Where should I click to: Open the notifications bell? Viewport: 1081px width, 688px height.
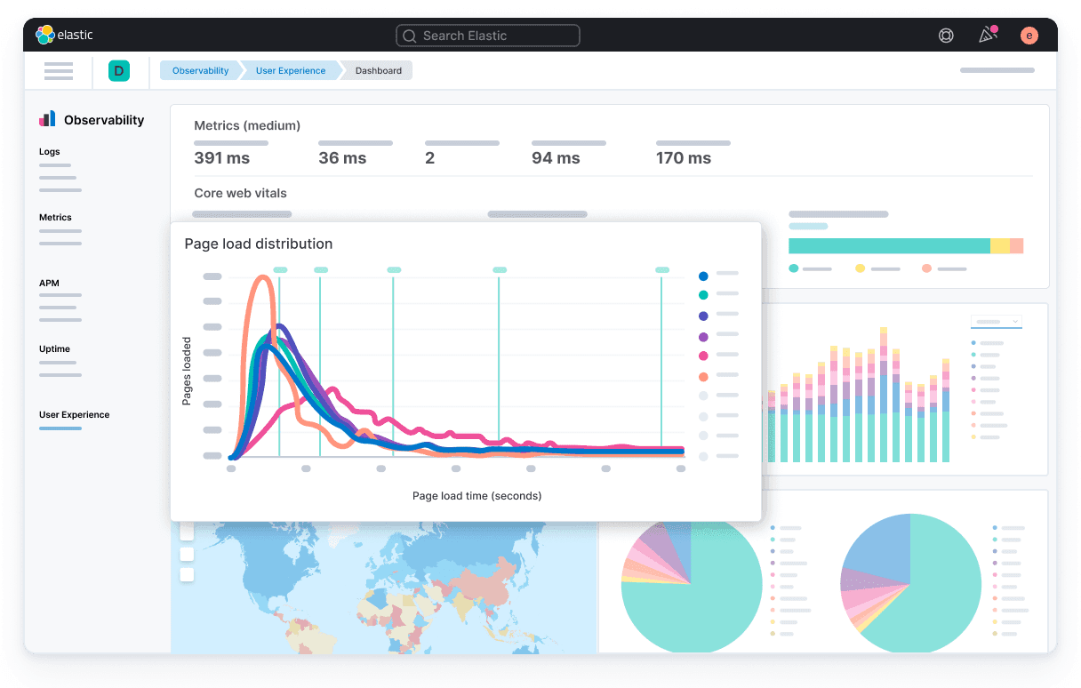(986, 35)
